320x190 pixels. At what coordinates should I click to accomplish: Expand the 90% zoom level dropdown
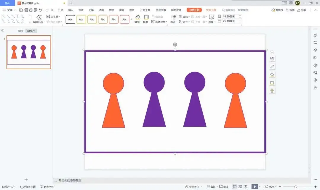coord(273,186)
